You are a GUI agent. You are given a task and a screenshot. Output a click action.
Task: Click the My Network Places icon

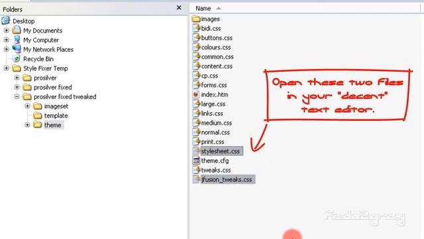coord(17,49)
